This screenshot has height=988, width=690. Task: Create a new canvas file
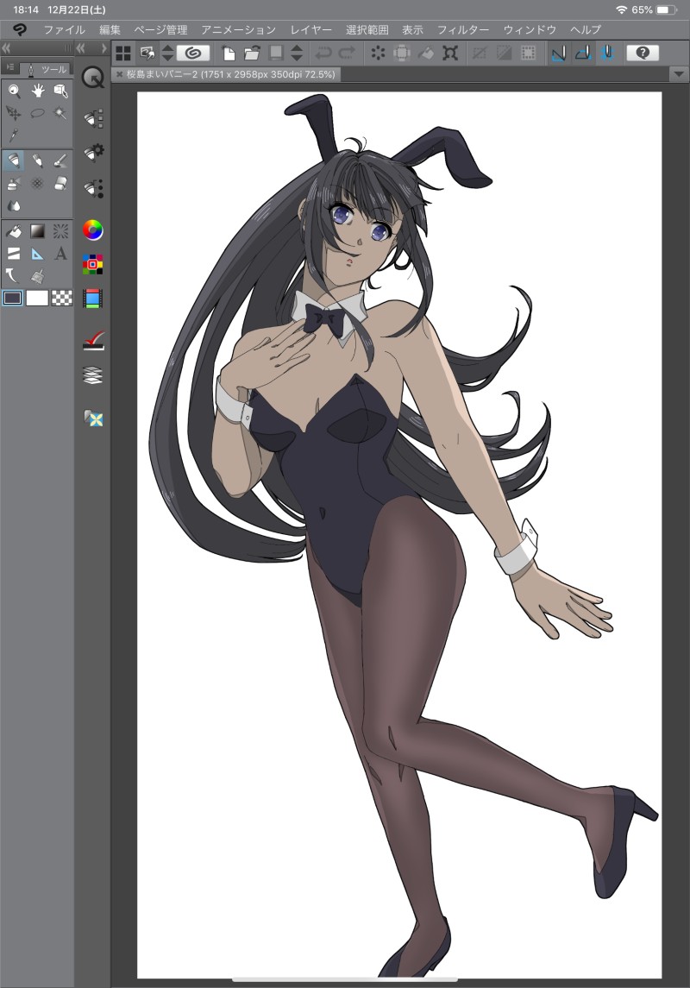pos(229,53)
